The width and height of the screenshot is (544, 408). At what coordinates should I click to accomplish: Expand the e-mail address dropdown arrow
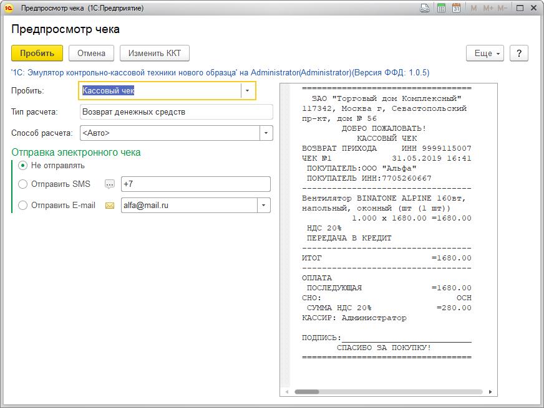coord(264,206)
